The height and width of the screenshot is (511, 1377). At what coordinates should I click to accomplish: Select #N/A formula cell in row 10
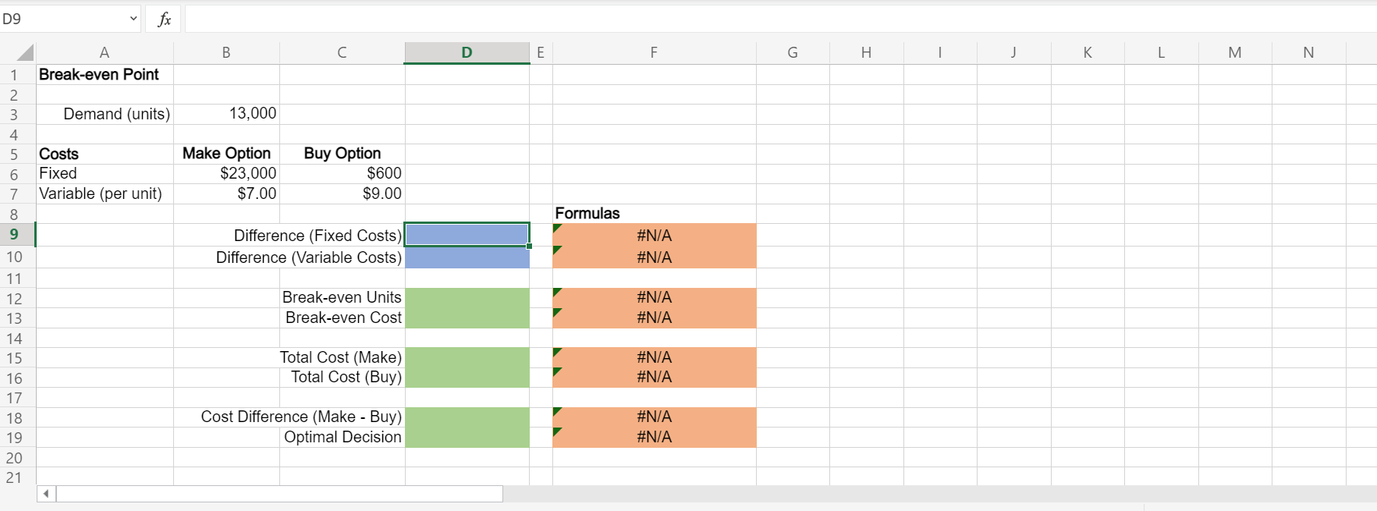pyautogui.click(x=654, y=257)
